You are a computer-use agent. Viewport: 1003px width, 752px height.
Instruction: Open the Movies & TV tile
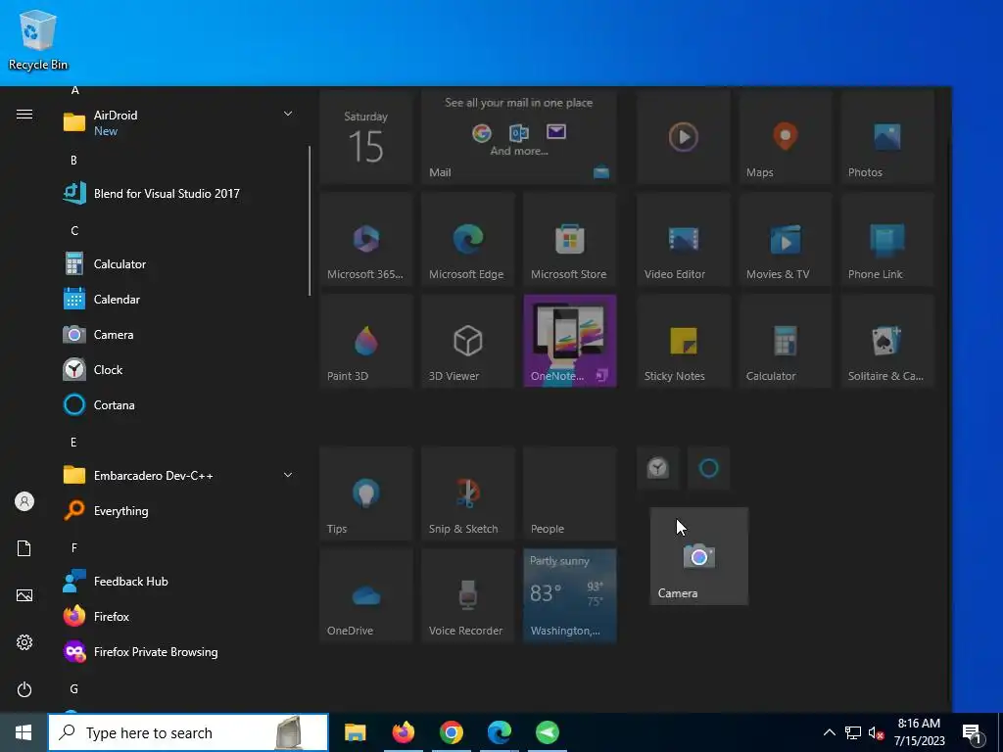tap(786, 239)
